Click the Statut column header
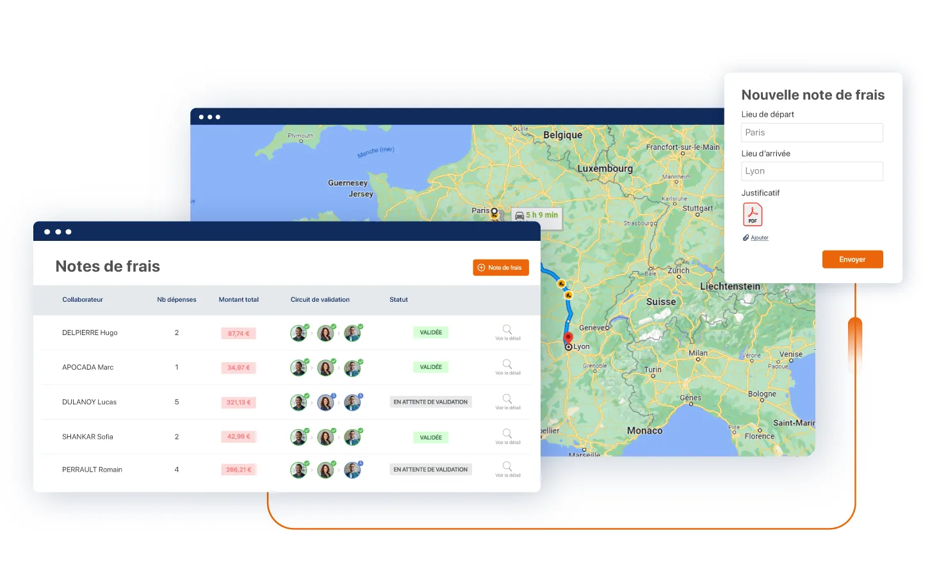930x583 pixels. pyautogui.click(x=398, y=300)
